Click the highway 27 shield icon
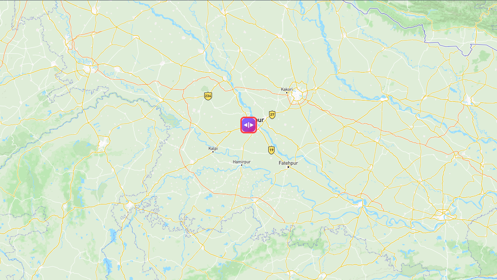The width and height of the screenshot is (497, 280). click(272, 114)
